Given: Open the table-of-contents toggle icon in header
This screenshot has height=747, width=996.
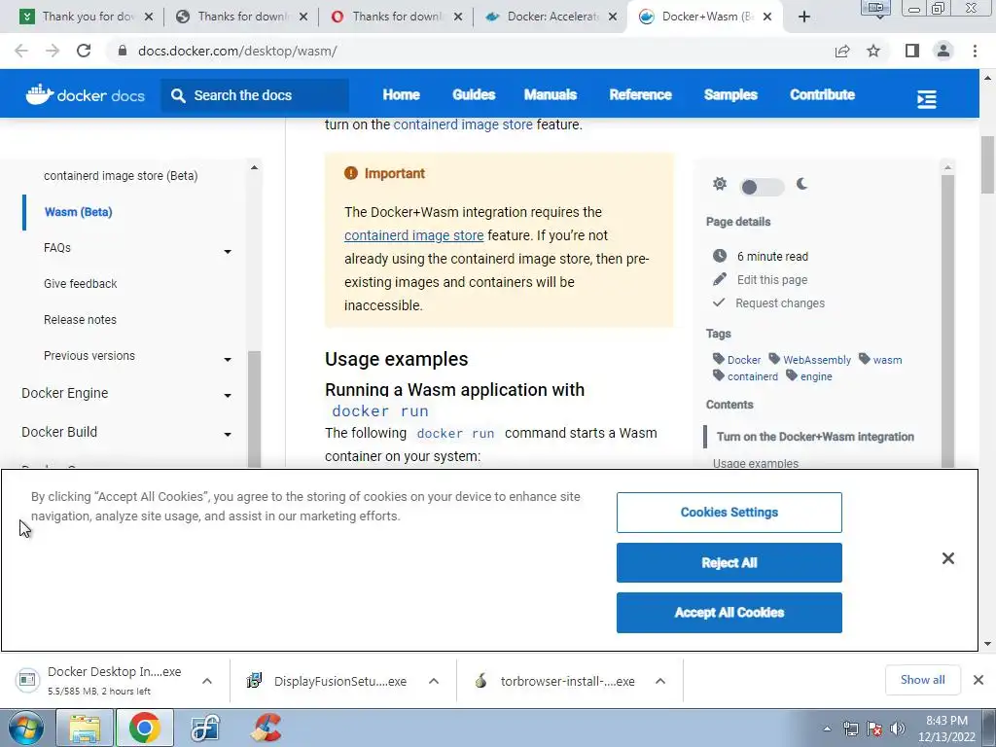Looking at the screenshot, I should click(x=926, y=99).
